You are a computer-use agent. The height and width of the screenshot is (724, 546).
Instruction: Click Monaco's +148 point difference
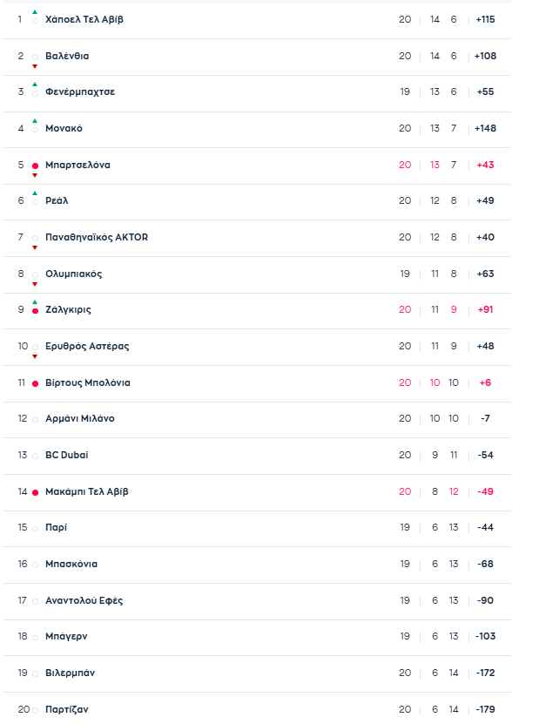(485, 129)
